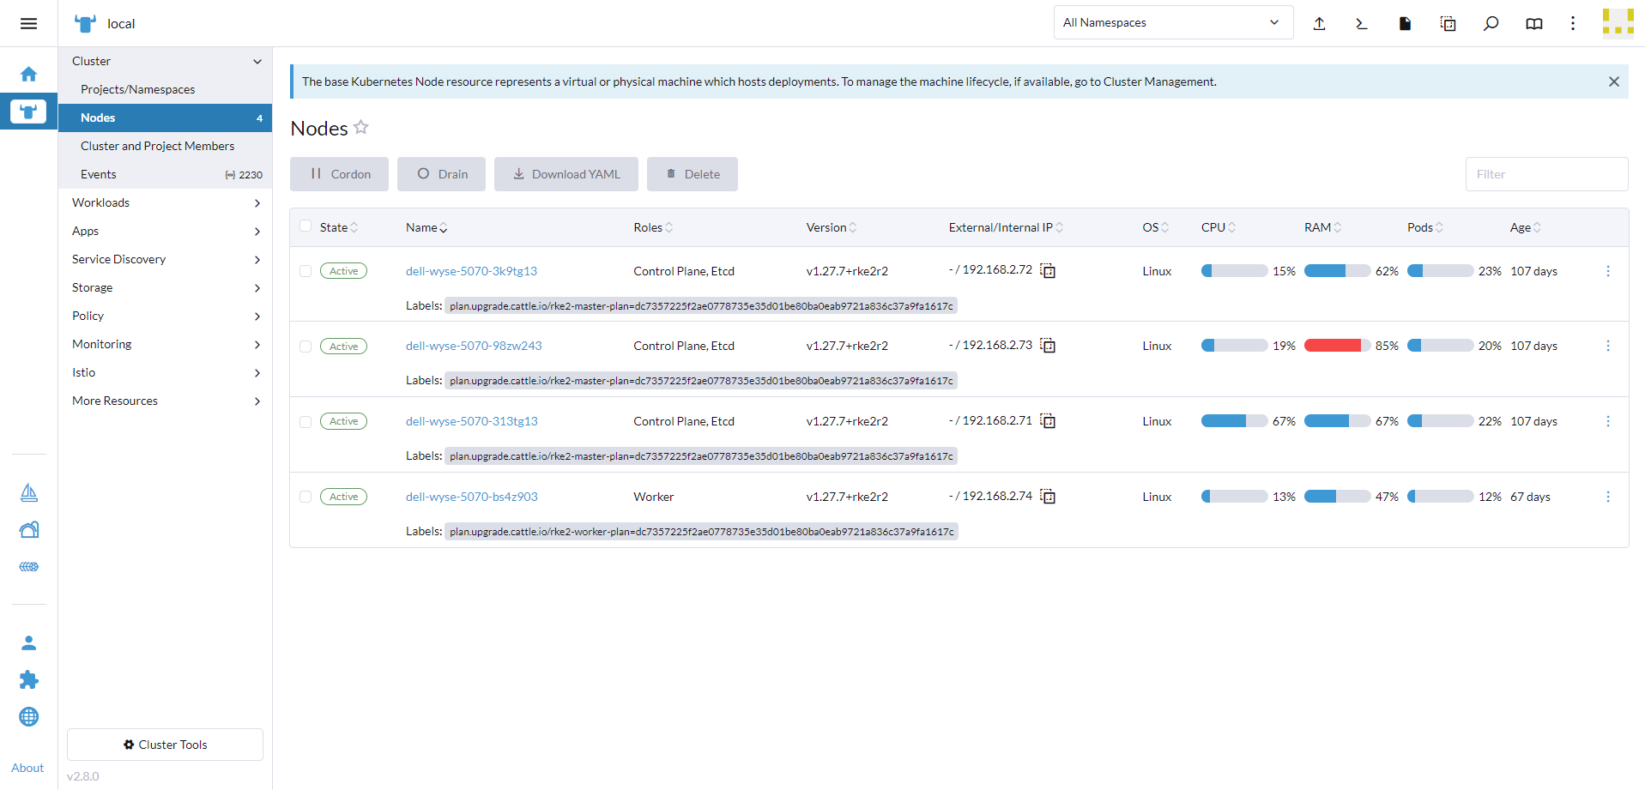The image size is (1645, 790).
Task: Open the Extensions puzzle icon in sidebar
Action: pyautogui.click(x=28, y=680)
